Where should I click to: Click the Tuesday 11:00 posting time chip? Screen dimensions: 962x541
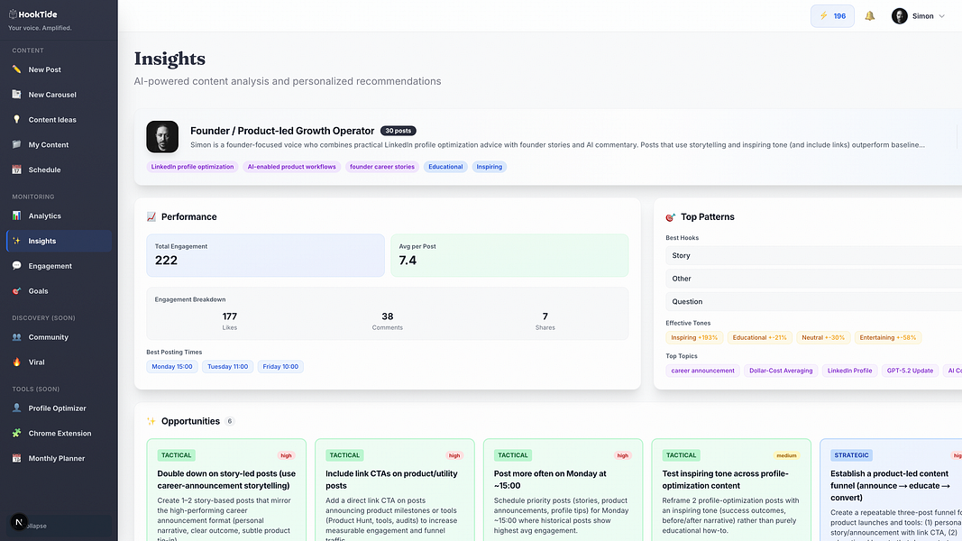tap(227, 367)
